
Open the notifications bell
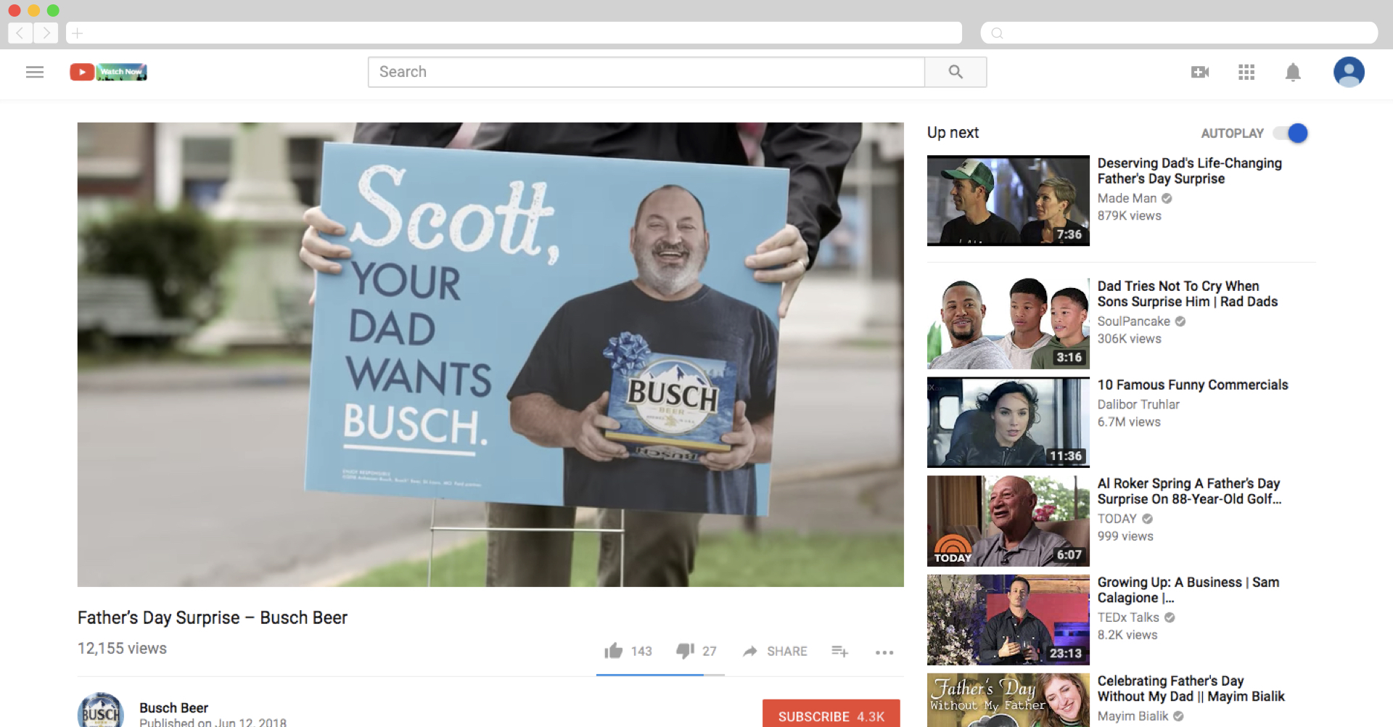(x=1294, y=72)
